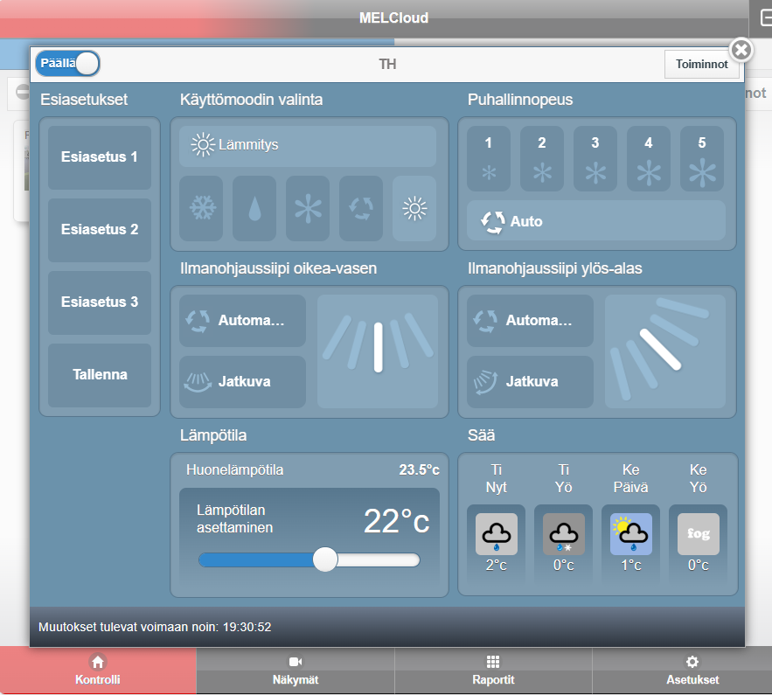Set fan speed to level 5
This screenshot has height=695, width=772.
coord(702,159)
